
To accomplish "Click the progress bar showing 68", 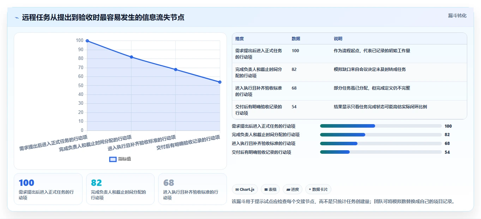I will tap(381, 144).
